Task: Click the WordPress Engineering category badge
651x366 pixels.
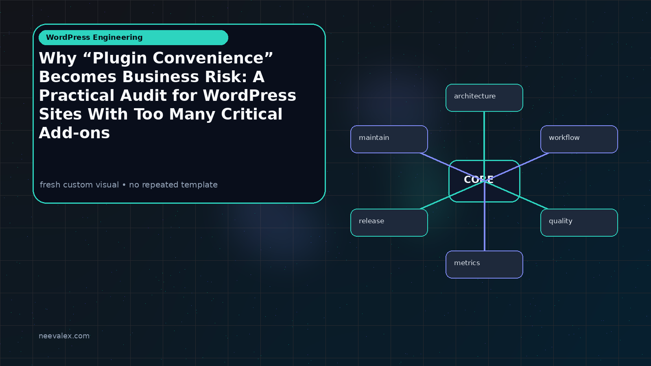Action: 133,37
